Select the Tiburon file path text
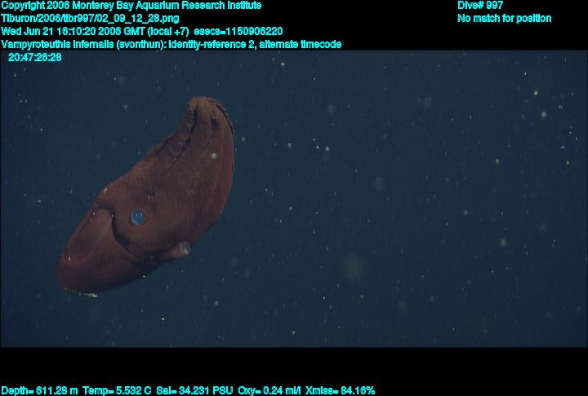Image resolution: width=588 pixels, height=396 pixels. (x=90, y=18)
